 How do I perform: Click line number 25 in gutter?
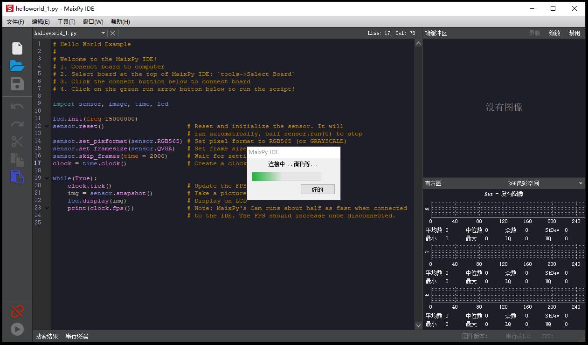[x=38, y=223]
